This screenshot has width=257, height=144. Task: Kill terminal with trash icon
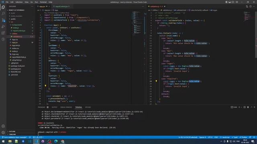click(248, 107)
